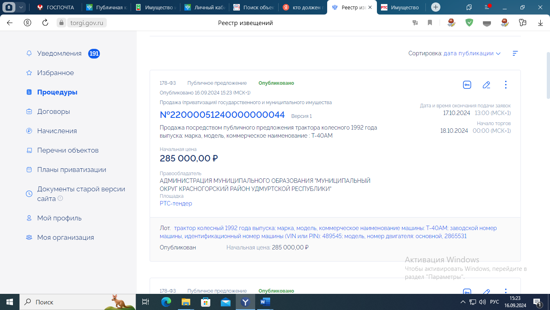Screen dimensions: 550x310
Task: Click the rightholder name АДМИНИСТРАЦИЯ МУНИЦИПАЛЬНОГО ОБРАЗОВАНИЯ
Action: (265, 185)
